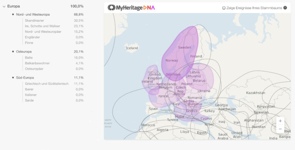Click the 16,0% Balte percentage
The image size is (295, 150).
click(79, 58)
